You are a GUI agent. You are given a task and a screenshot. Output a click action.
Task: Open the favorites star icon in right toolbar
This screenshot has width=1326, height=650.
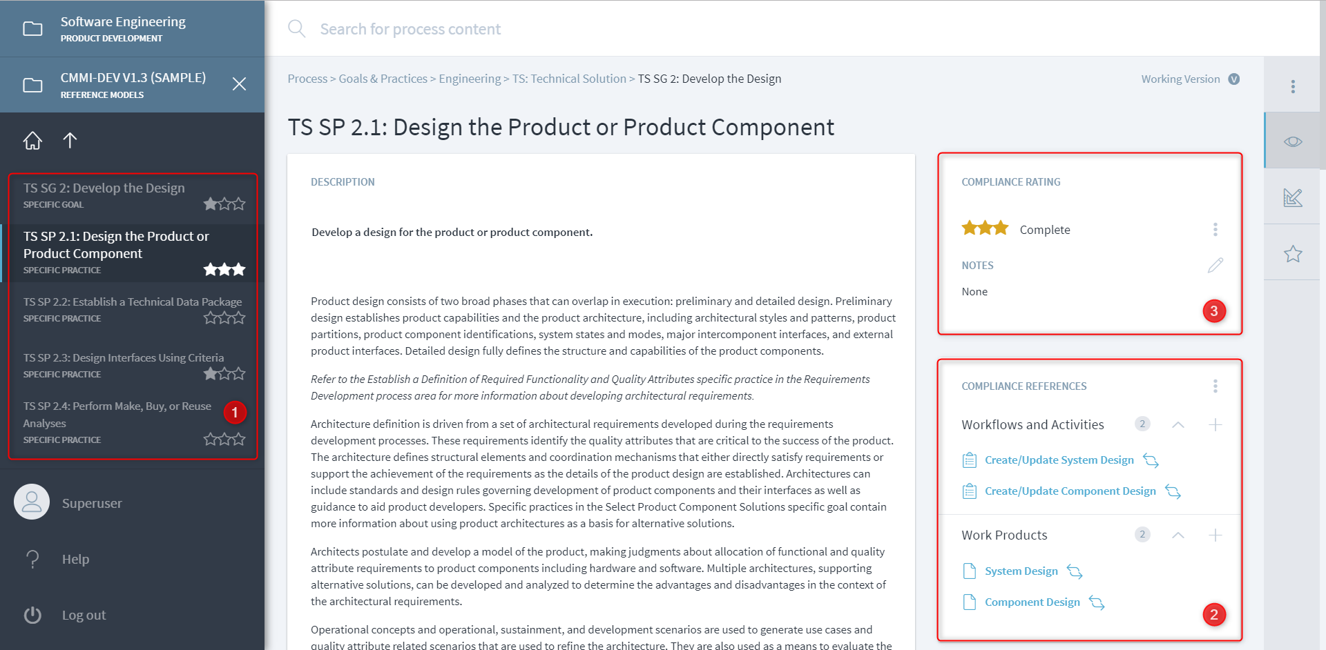point(1293,254)
